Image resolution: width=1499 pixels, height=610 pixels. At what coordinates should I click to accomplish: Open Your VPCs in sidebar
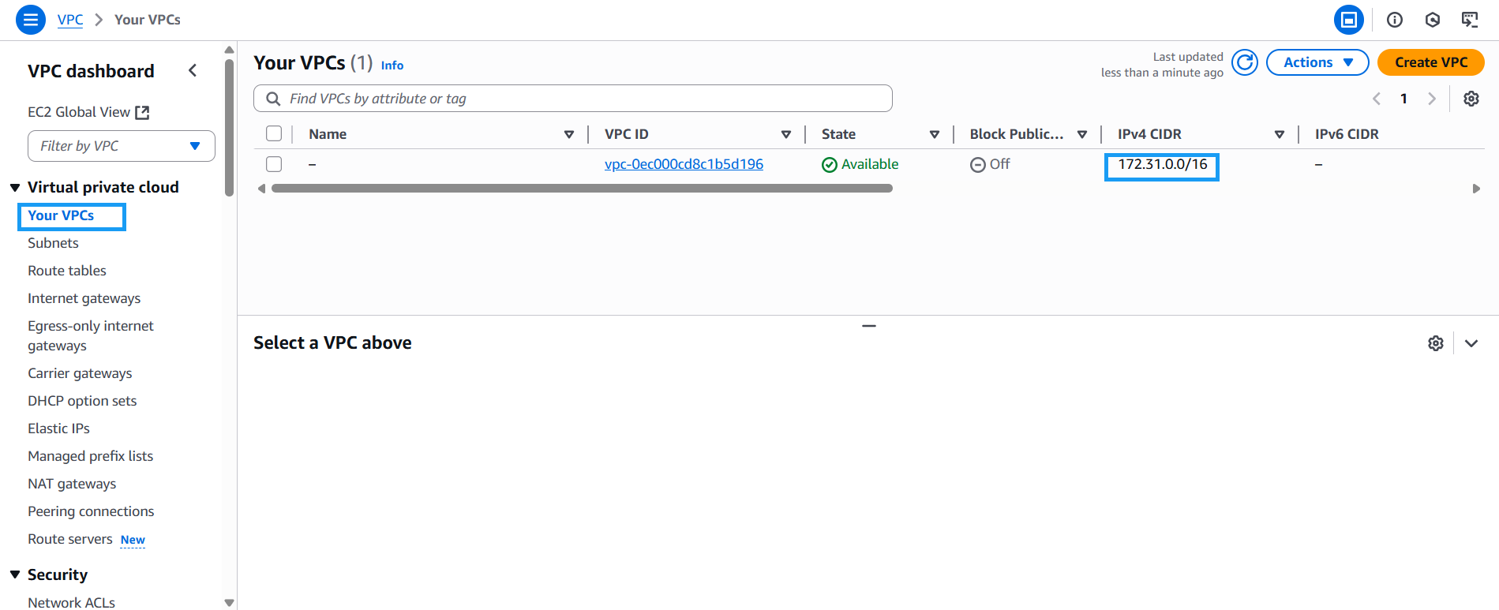click(x=61, y=215)
